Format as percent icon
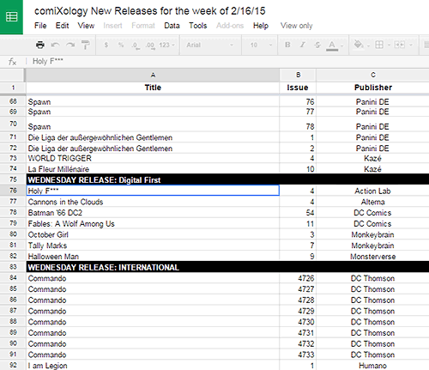Screen dimensions: 429x370 click(x=121, y=45)
